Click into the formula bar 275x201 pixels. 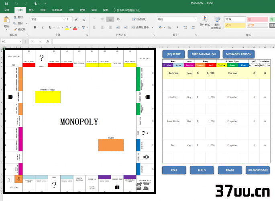point(163,42)
